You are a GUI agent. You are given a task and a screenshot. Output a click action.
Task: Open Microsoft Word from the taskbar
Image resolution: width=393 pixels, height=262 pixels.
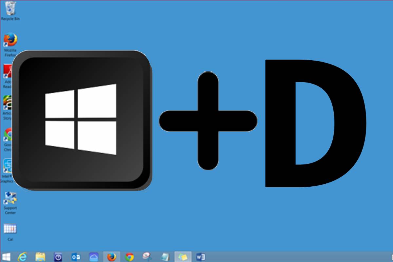(201, 256)
